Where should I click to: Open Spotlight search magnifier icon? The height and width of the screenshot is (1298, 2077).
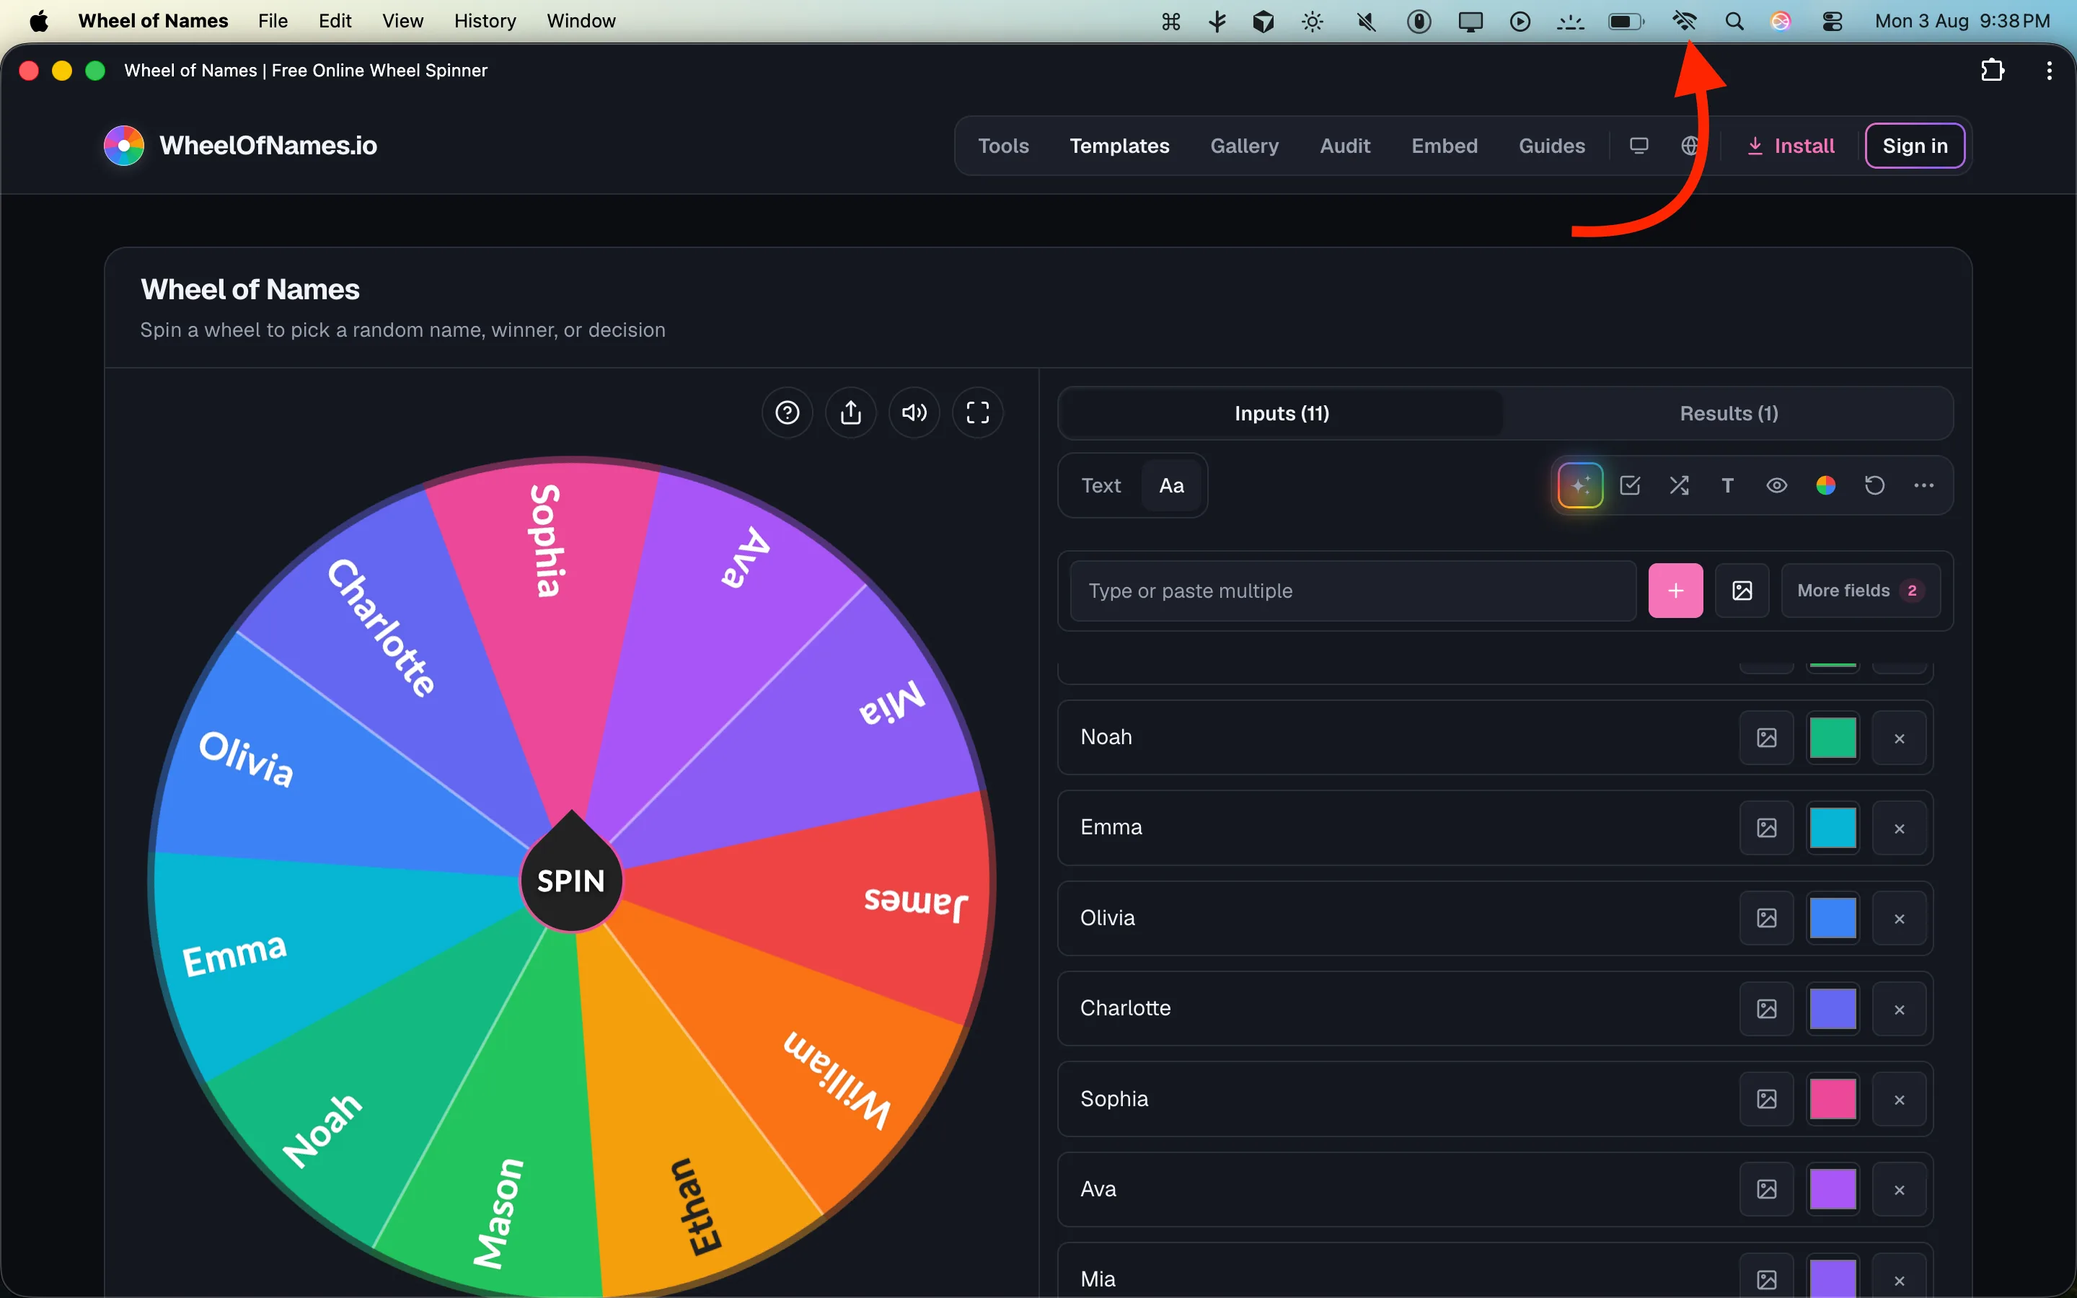point(1734,21)
